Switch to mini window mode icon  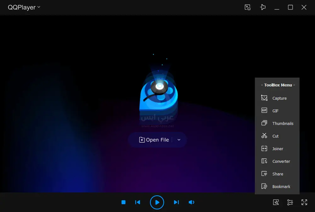[248, 7]
